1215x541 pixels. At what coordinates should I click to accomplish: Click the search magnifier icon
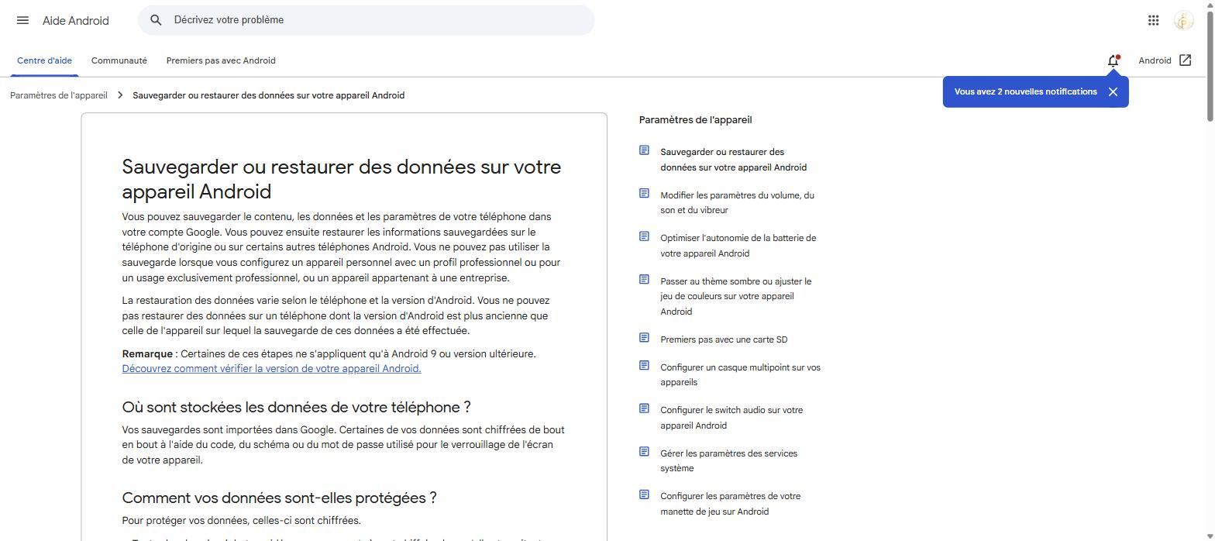coord(156,20)
